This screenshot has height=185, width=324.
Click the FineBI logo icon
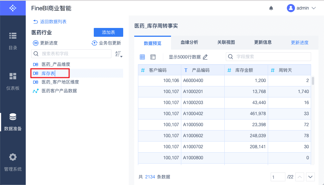coord(13,8)
